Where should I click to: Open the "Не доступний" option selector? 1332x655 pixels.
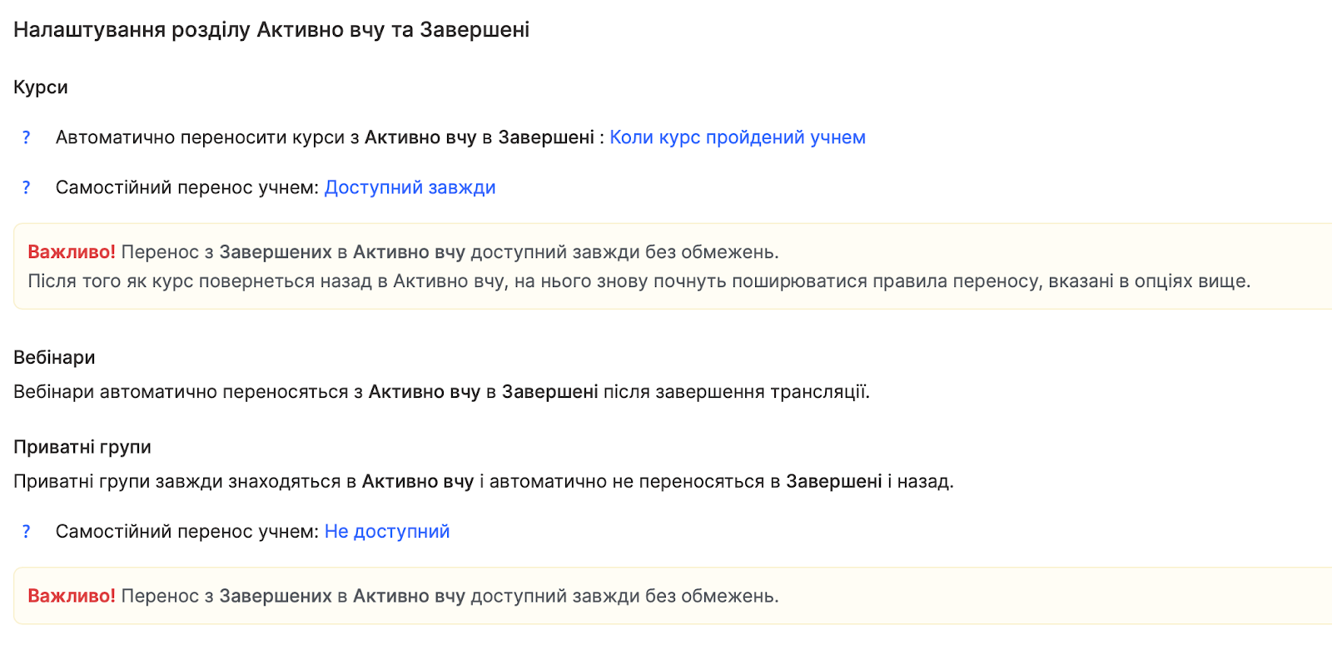tap(386, 531)
